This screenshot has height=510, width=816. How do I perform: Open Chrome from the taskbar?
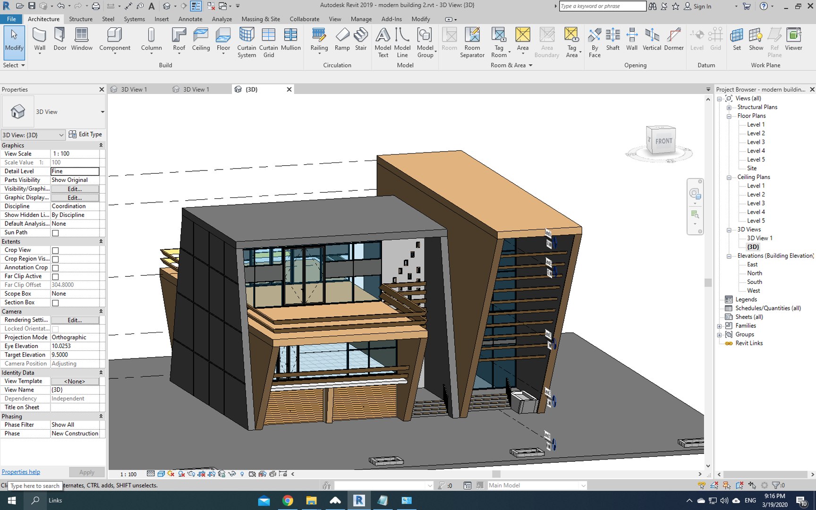(x=288, y=501)
